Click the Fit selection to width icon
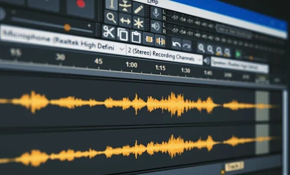The image size is (290, 175). coord(219,51)
